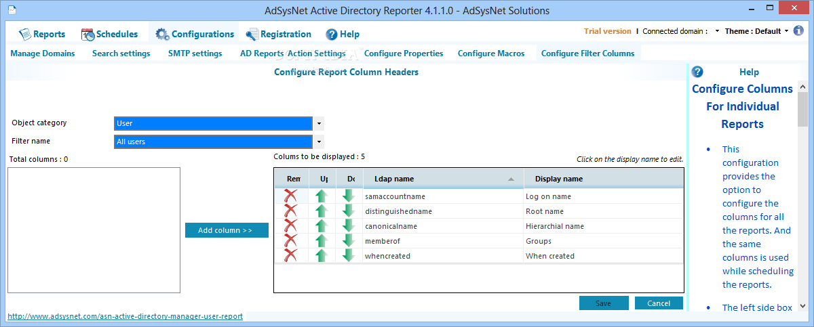Viewport: 814px width, 327px height.
Task: Move samaccountname row down with green arrow
Action: [x=349, y=196]
